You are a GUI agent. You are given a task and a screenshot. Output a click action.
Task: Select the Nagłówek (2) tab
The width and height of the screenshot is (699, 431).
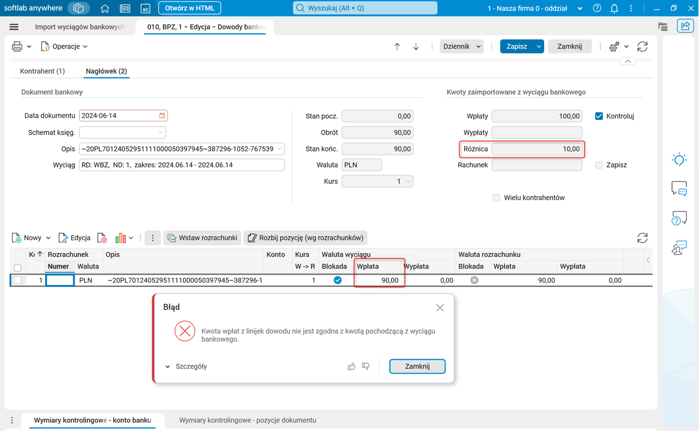tap(106, 71)
